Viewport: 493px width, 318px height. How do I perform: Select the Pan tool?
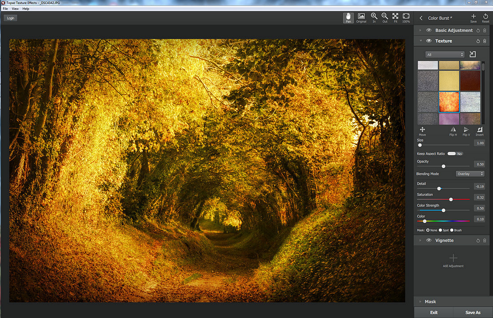(x=348, y=18)
